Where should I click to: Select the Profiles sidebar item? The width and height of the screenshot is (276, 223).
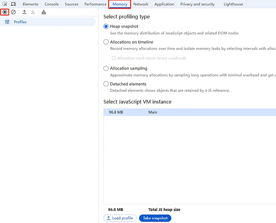48,22
